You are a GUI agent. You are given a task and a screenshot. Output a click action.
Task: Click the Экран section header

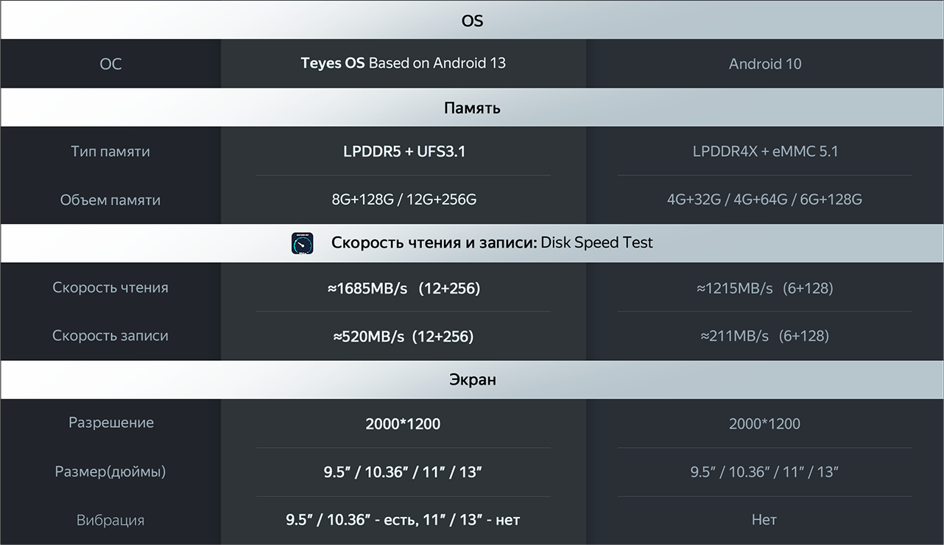coord(472,380)
